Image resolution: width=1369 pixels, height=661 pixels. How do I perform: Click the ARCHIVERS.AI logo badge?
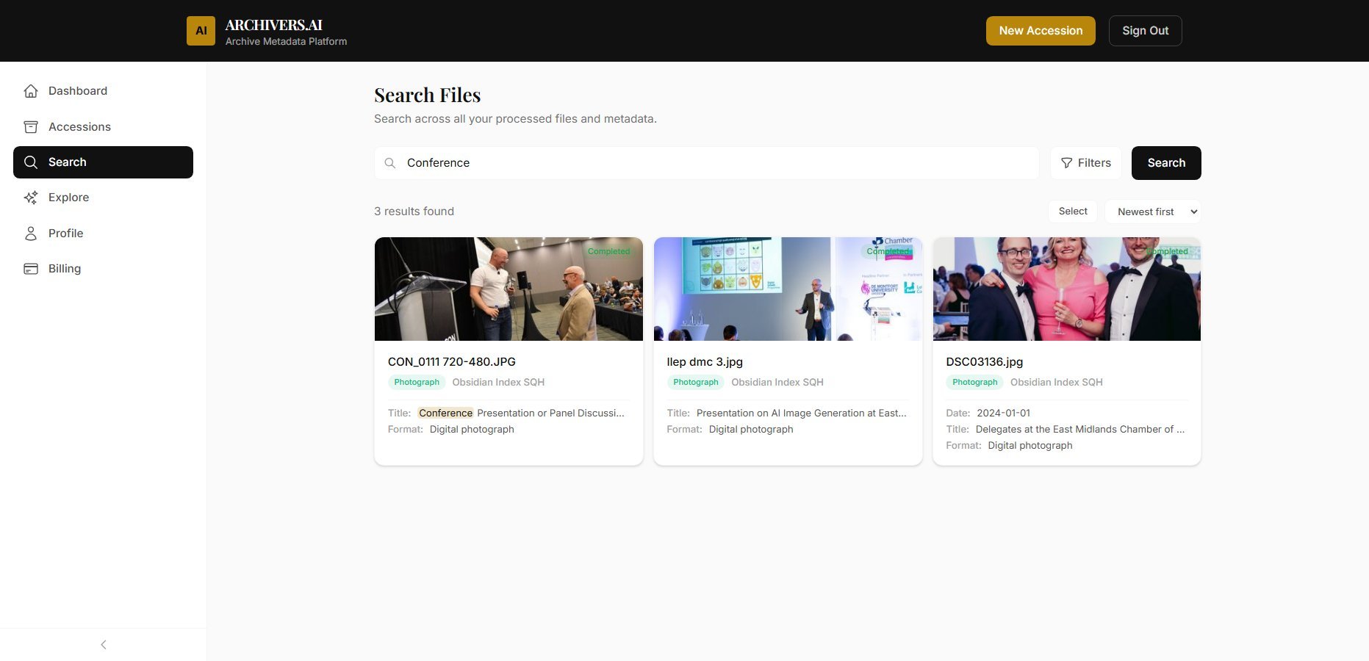(200, 30)
